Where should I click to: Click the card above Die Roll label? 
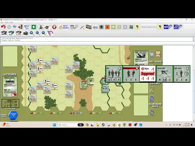pyautogui.click(x=158, y=54)
